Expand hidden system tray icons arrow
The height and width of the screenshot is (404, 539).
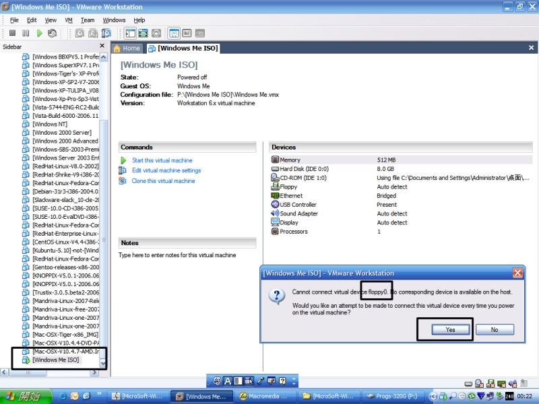point(433,397)
